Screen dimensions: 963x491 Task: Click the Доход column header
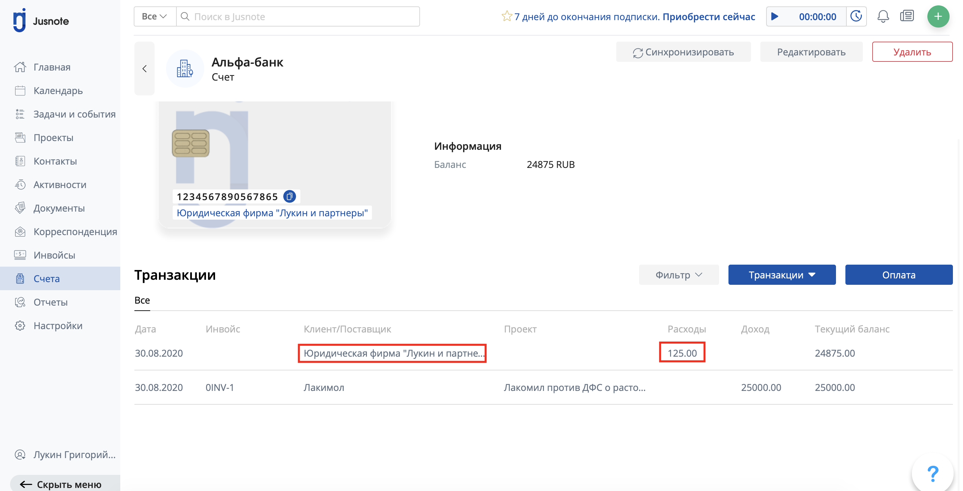pos(755,329)
